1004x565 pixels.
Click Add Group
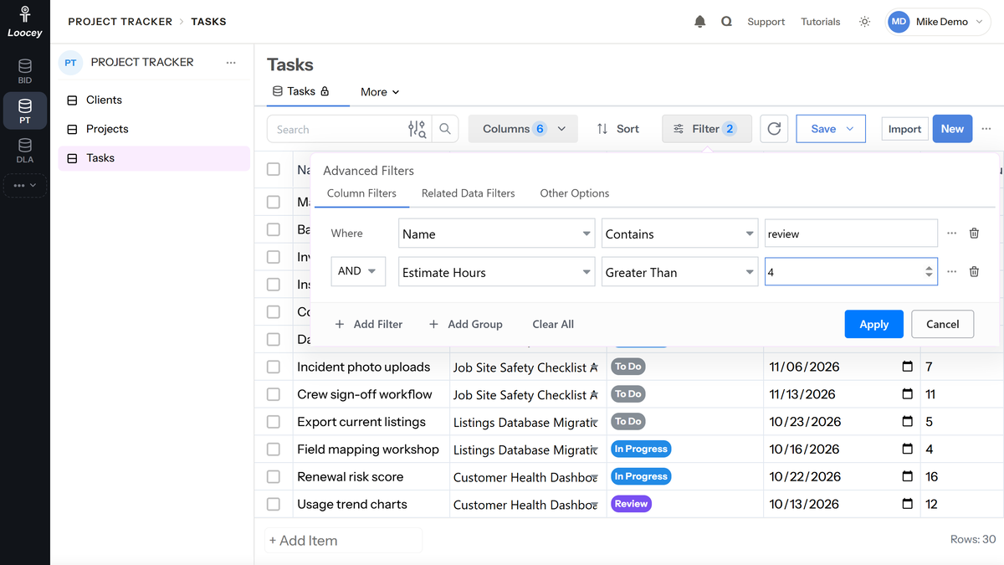(466, 324)
